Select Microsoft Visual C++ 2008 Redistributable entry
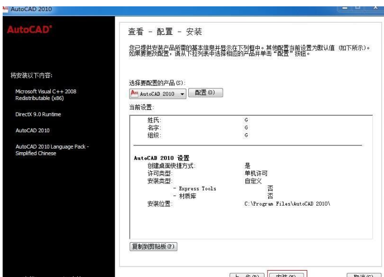The width and height of the screenshot is (384, 277). tap(46, 95)
